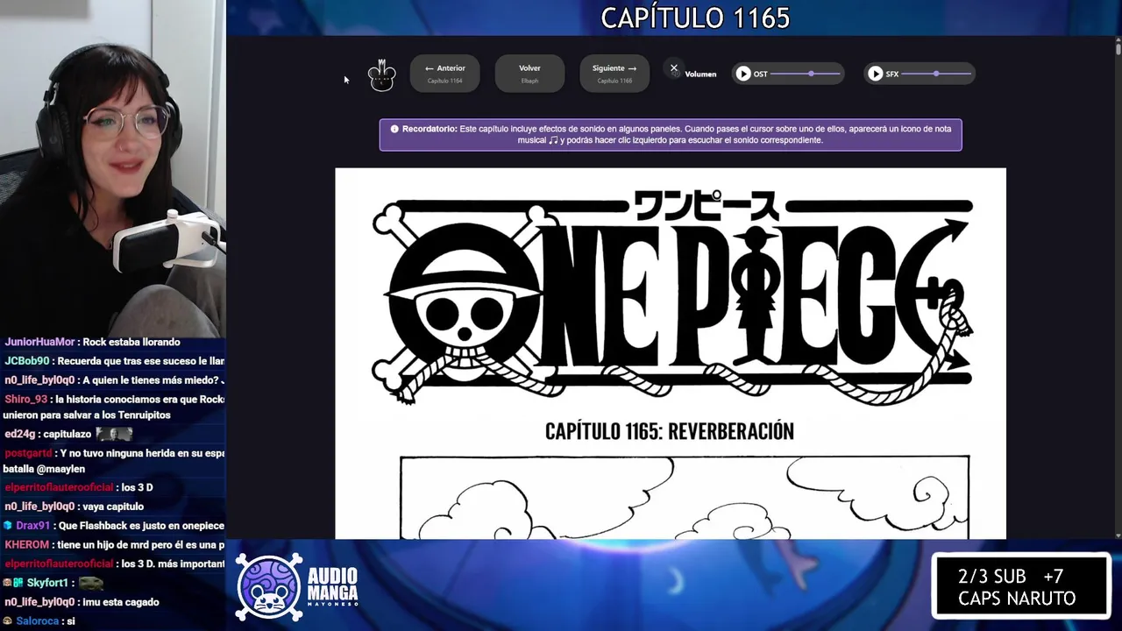Click the Audio Manga mouse logo
The image size is (1122, 631).
(269, 587)
